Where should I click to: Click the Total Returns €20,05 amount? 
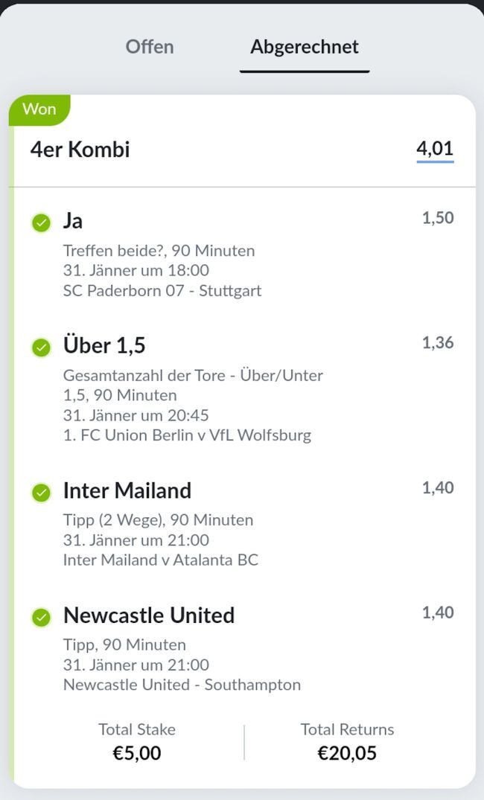pos(347,753)
